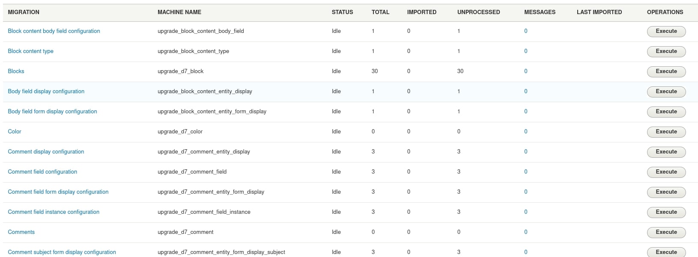The height and width of the screenshot is (257, 698).
Task: Execute the upgrade_d7_comment_entity_form_display migration
Action: [x=666, y=192]
